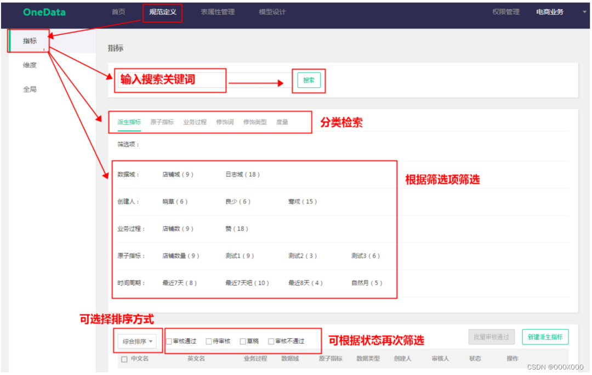Open the 综合排序 sort dropdown
The image size is (592, 375).
point(138,342)
